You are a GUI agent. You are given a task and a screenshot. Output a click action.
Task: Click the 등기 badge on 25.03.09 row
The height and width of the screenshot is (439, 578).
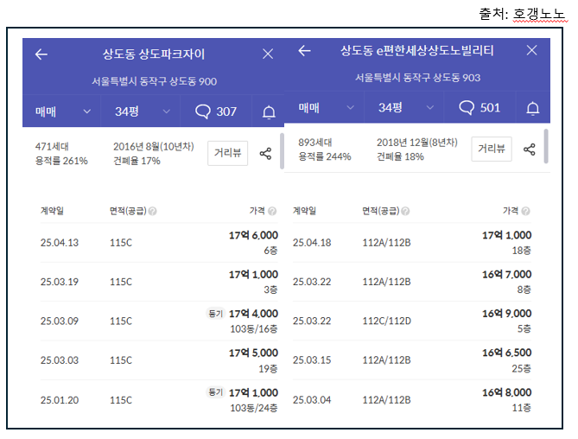tap(216, 314)
